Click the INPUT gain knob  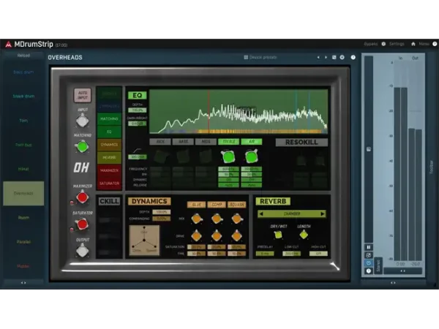pos(82,121)
